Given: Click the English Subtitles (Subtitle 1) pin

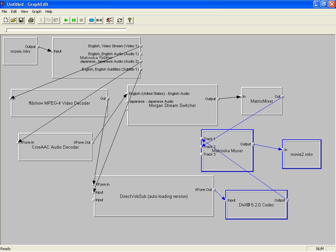Looking at the screenshot, I should pyautogui.click(x=141, y=70).
